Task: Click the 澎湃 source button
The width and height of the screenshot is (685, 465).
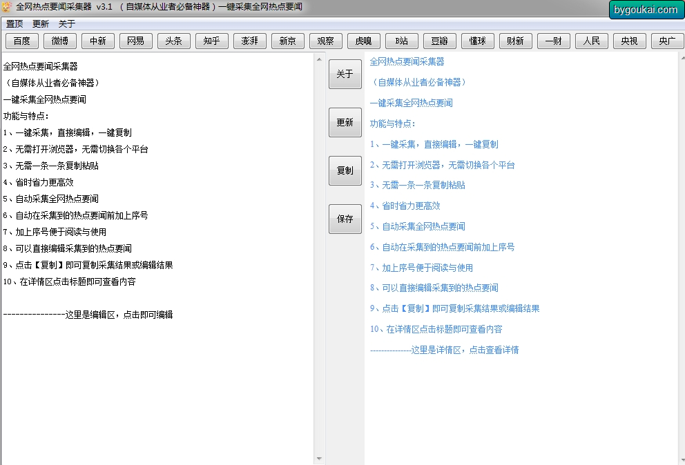Action: 250,41
